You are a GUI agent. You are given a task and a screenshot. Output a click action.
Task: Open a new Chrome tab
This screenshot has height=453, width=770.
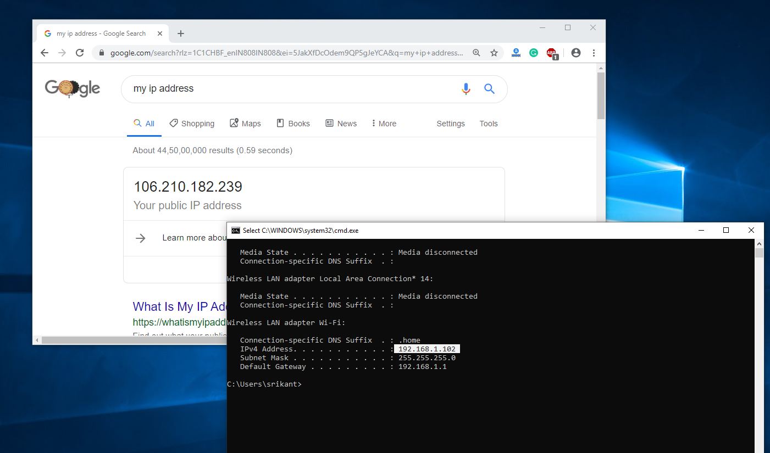coord(181,33)
